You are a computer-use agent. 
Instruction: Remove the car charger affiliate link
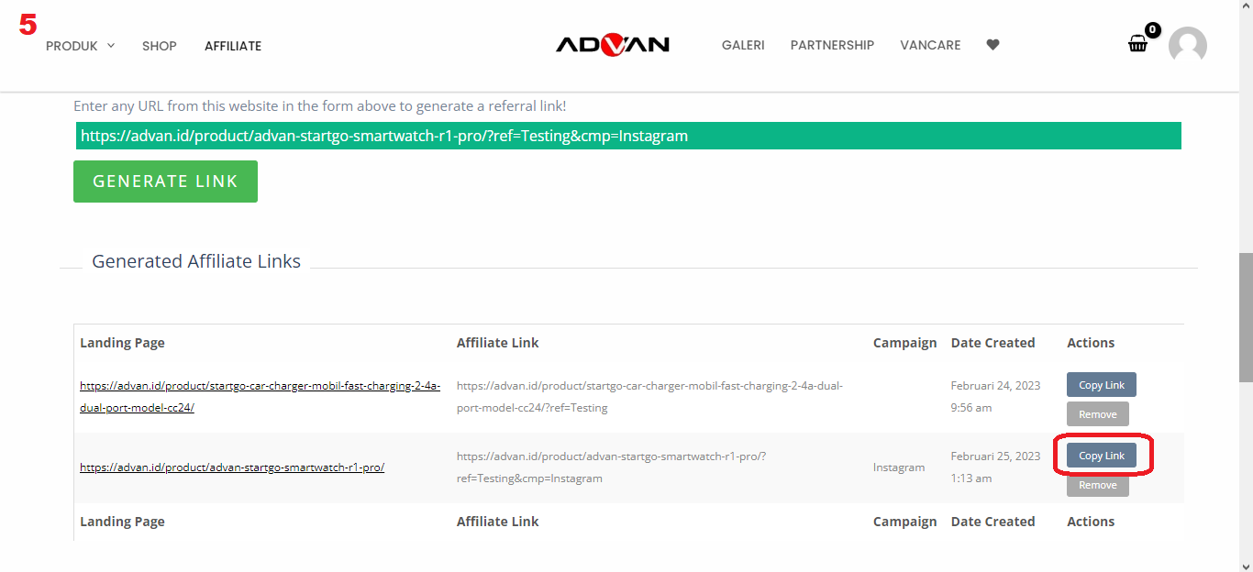[1098, 414]
